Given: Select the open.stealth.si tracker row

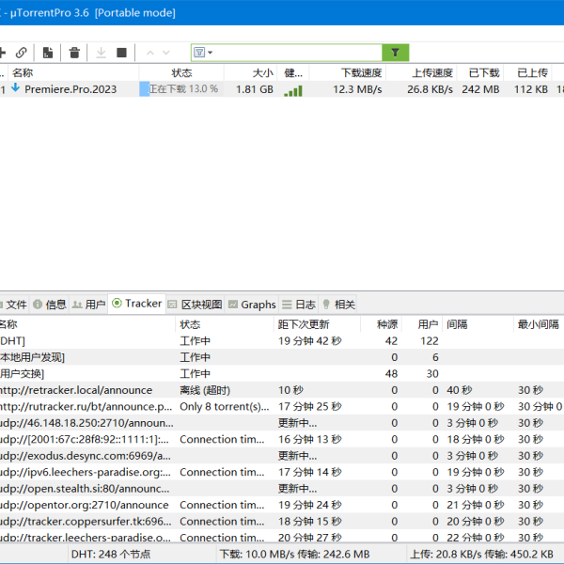Looking at the screenshot, I should click(x=282, y=489).
